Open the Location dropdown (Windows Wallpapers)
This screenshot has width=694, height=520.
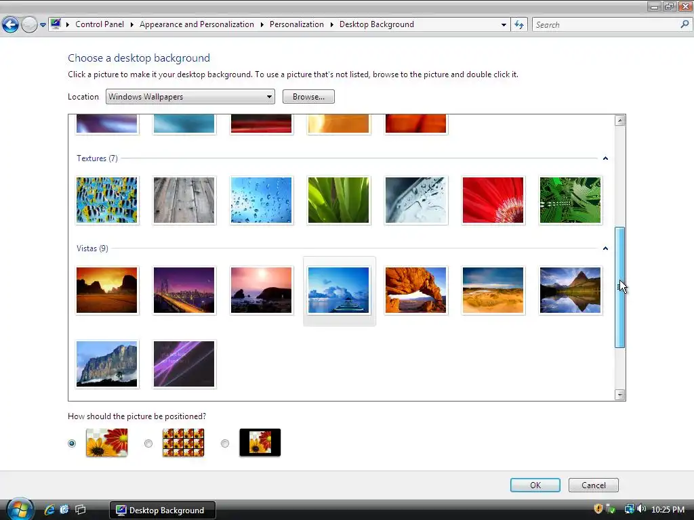[x=190, y=96]
